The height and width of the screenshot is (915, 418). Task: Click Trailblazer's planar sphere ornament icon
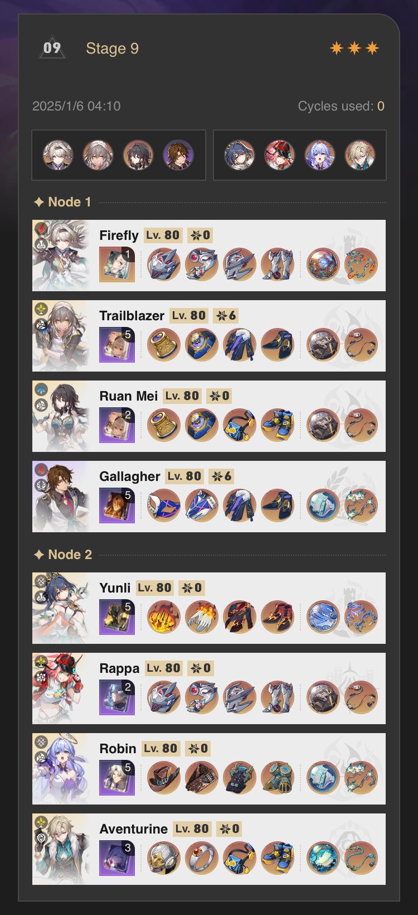(x=323, y=345)
